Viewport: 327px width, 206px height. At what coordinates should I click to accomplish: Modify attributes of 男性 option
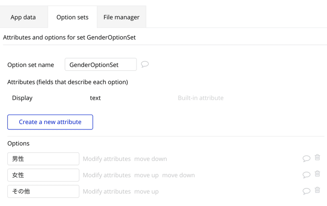(x=107, y=159)
